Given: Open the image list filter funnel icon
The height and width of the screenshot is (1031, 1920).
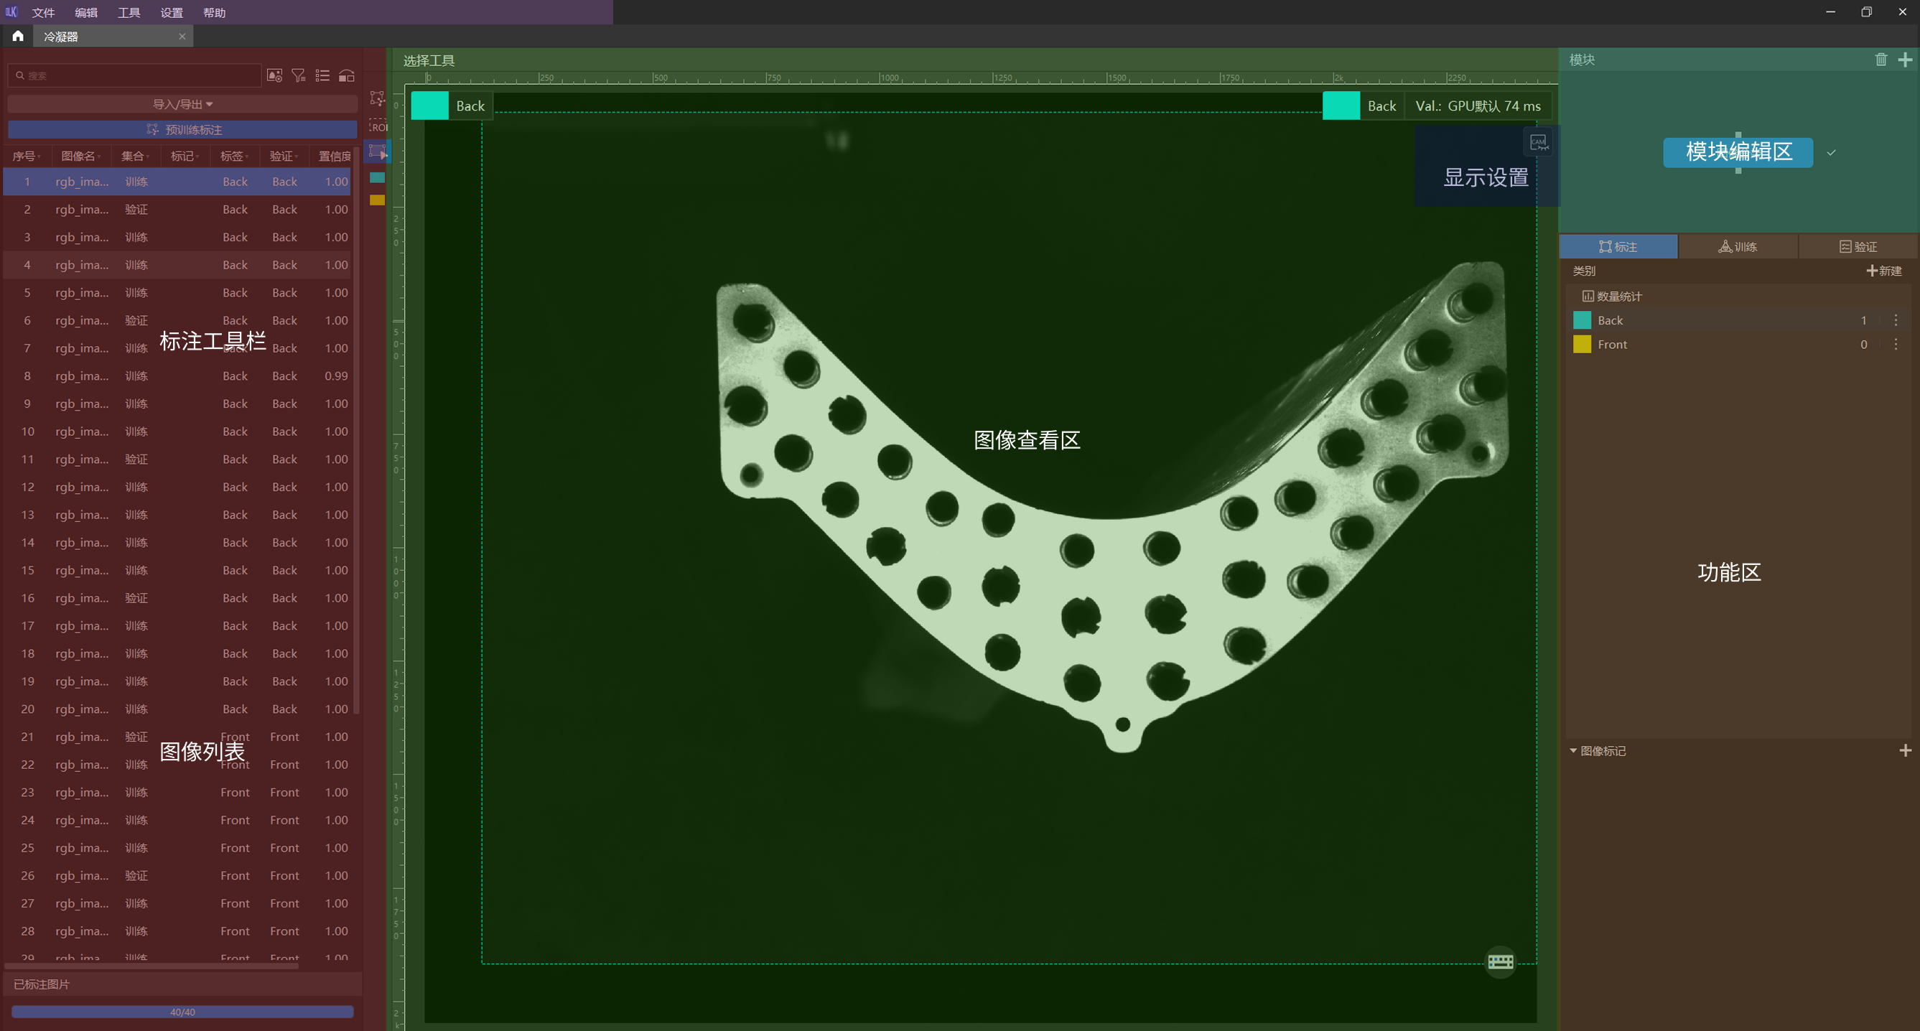Looking at the screenshot, I should point(298,75).
